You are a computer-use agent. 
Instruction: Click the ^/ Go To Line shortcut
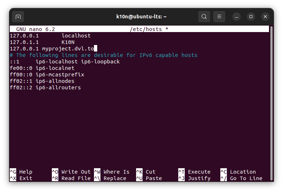(242, 178)
